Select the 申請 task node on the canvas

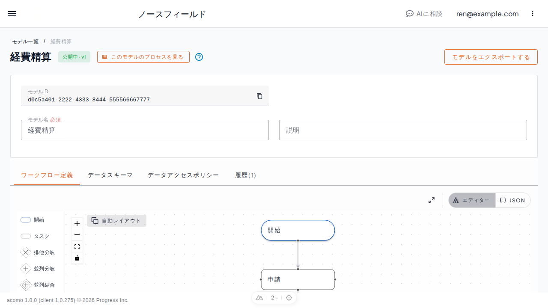[298, 279]
